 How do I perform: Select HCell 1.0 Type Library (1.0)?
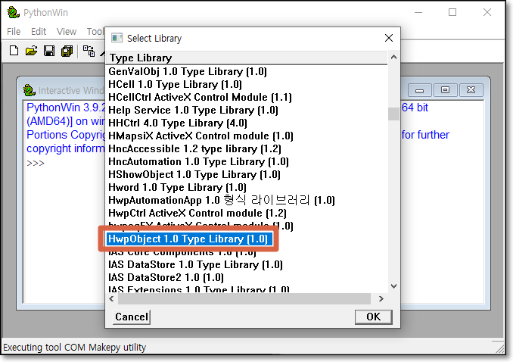[x=175, y=85]
